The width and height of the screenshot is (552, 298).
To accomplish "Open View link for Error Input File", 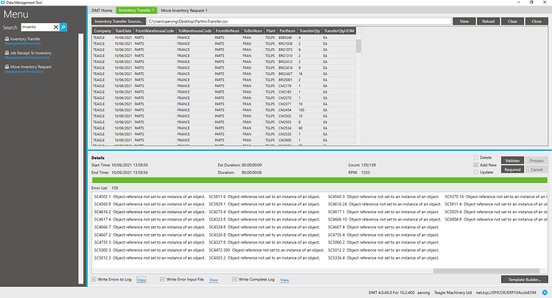I will click(214, 280).
